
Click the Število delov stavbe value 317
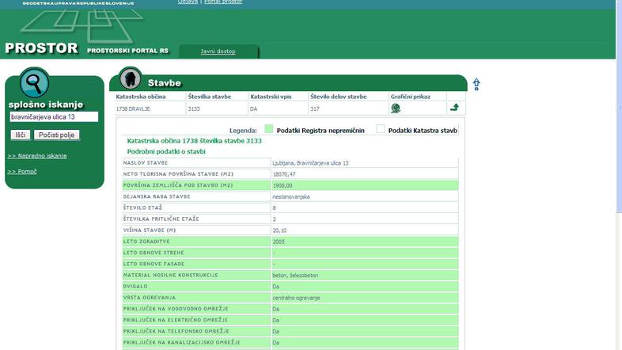(315, 108)
